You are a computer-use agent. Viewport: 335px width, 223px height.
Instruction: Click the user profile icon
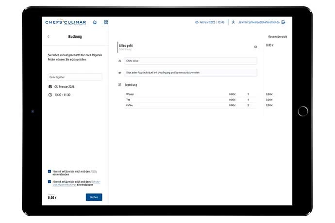click(234, 22)
